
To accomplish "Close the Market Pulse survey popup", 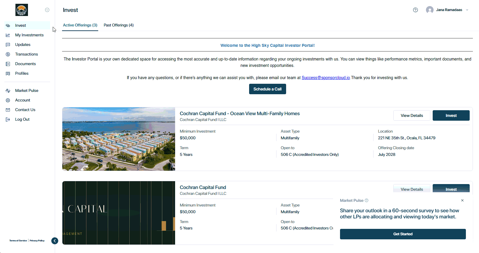I will 462,200.
